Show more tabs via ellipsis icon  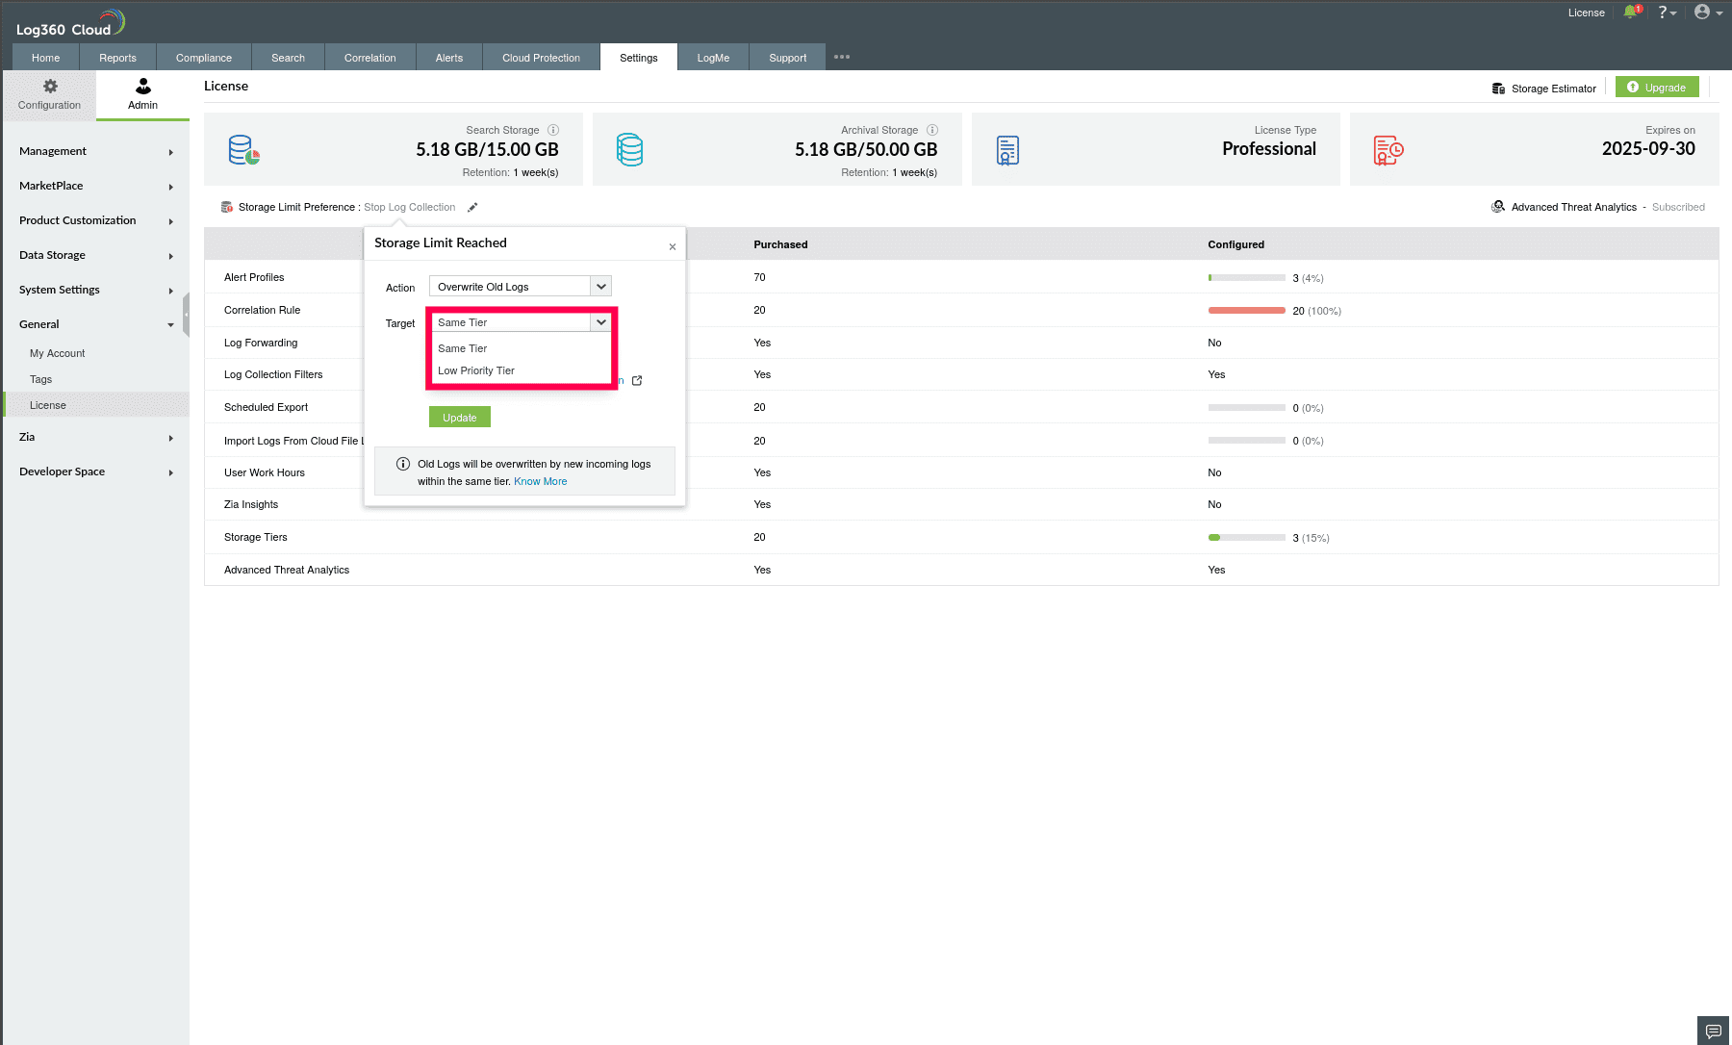coord(842,57)
